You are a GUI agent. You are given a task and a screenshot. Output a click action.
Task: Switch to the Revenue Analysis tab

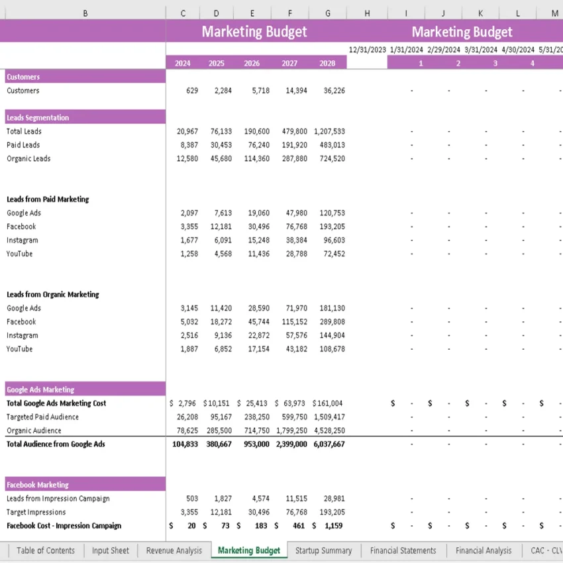174,550
